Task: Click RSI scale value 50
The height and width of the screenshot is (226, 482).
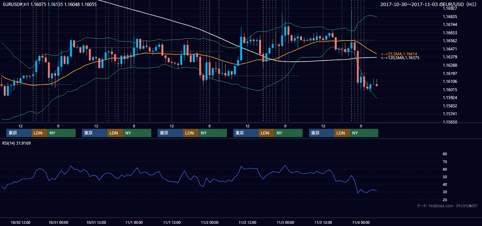Action: (x=445, y=177)
